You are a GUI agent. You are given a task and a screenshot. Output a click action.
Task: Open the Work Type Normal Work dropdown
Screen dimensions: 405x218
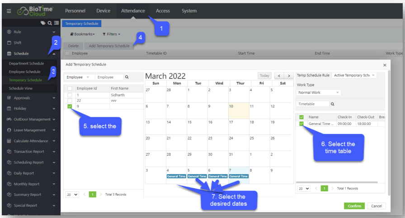click(x=319, y=93)
